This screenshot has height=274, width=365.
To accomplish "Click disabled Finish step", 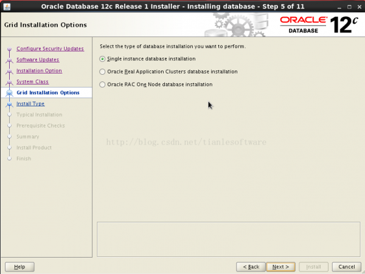I will (x=24, y=159).
